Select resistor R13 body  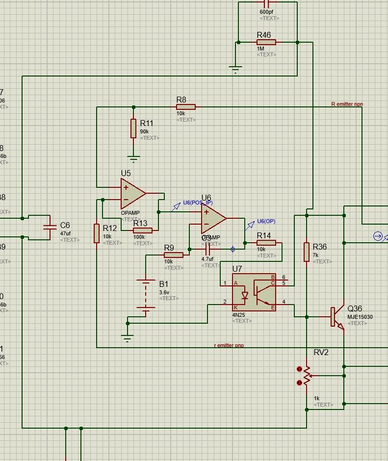143,230
